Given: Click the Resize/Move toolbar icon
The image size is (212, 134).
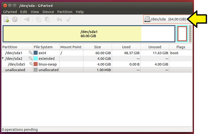Looking at the screenshot, I should pos(27,19).
